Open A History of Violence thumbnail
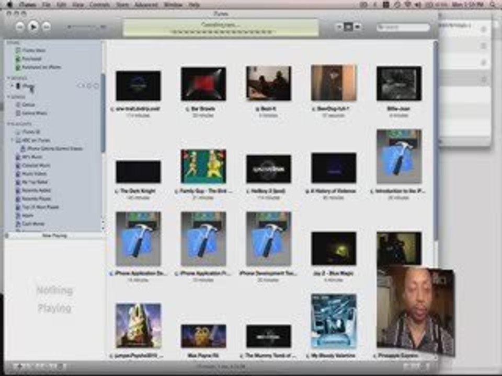 (x=334, y=168)
